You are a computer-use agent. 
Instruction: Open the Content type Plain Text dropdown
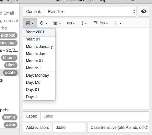pos(90,12)
